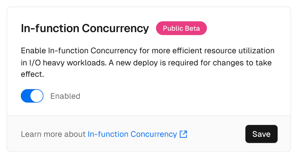Viewport: 297px width, 157px height.
Task: Turn off the In-function Concurrency switch
Action: [x=32, y=96]
